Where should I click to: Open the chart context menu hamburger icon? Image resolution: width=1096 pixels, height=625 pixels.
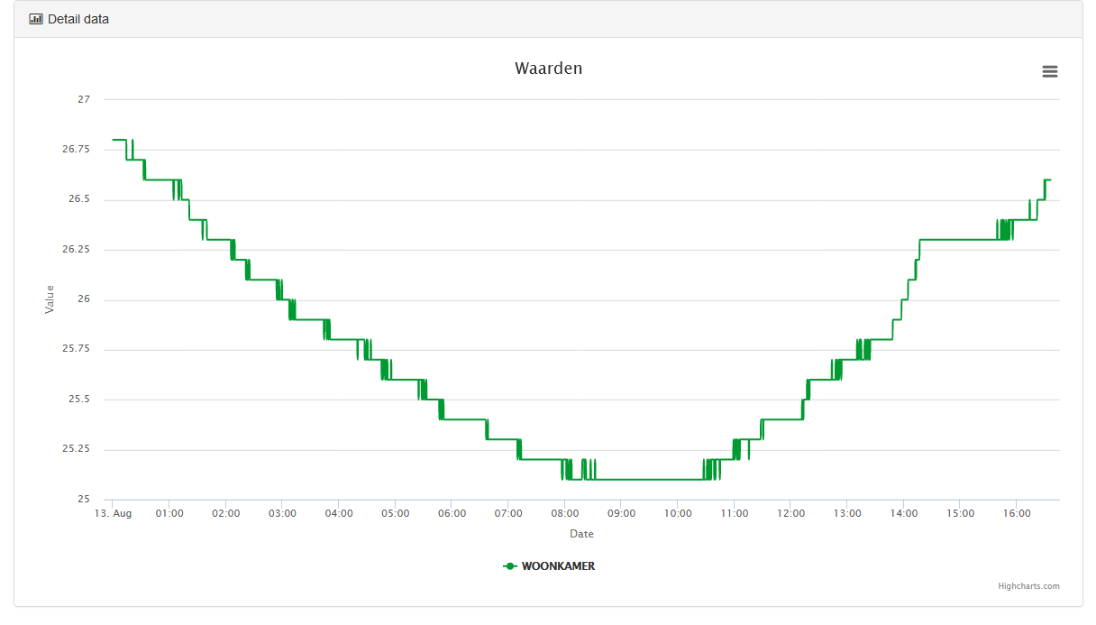coord(1049,72)
